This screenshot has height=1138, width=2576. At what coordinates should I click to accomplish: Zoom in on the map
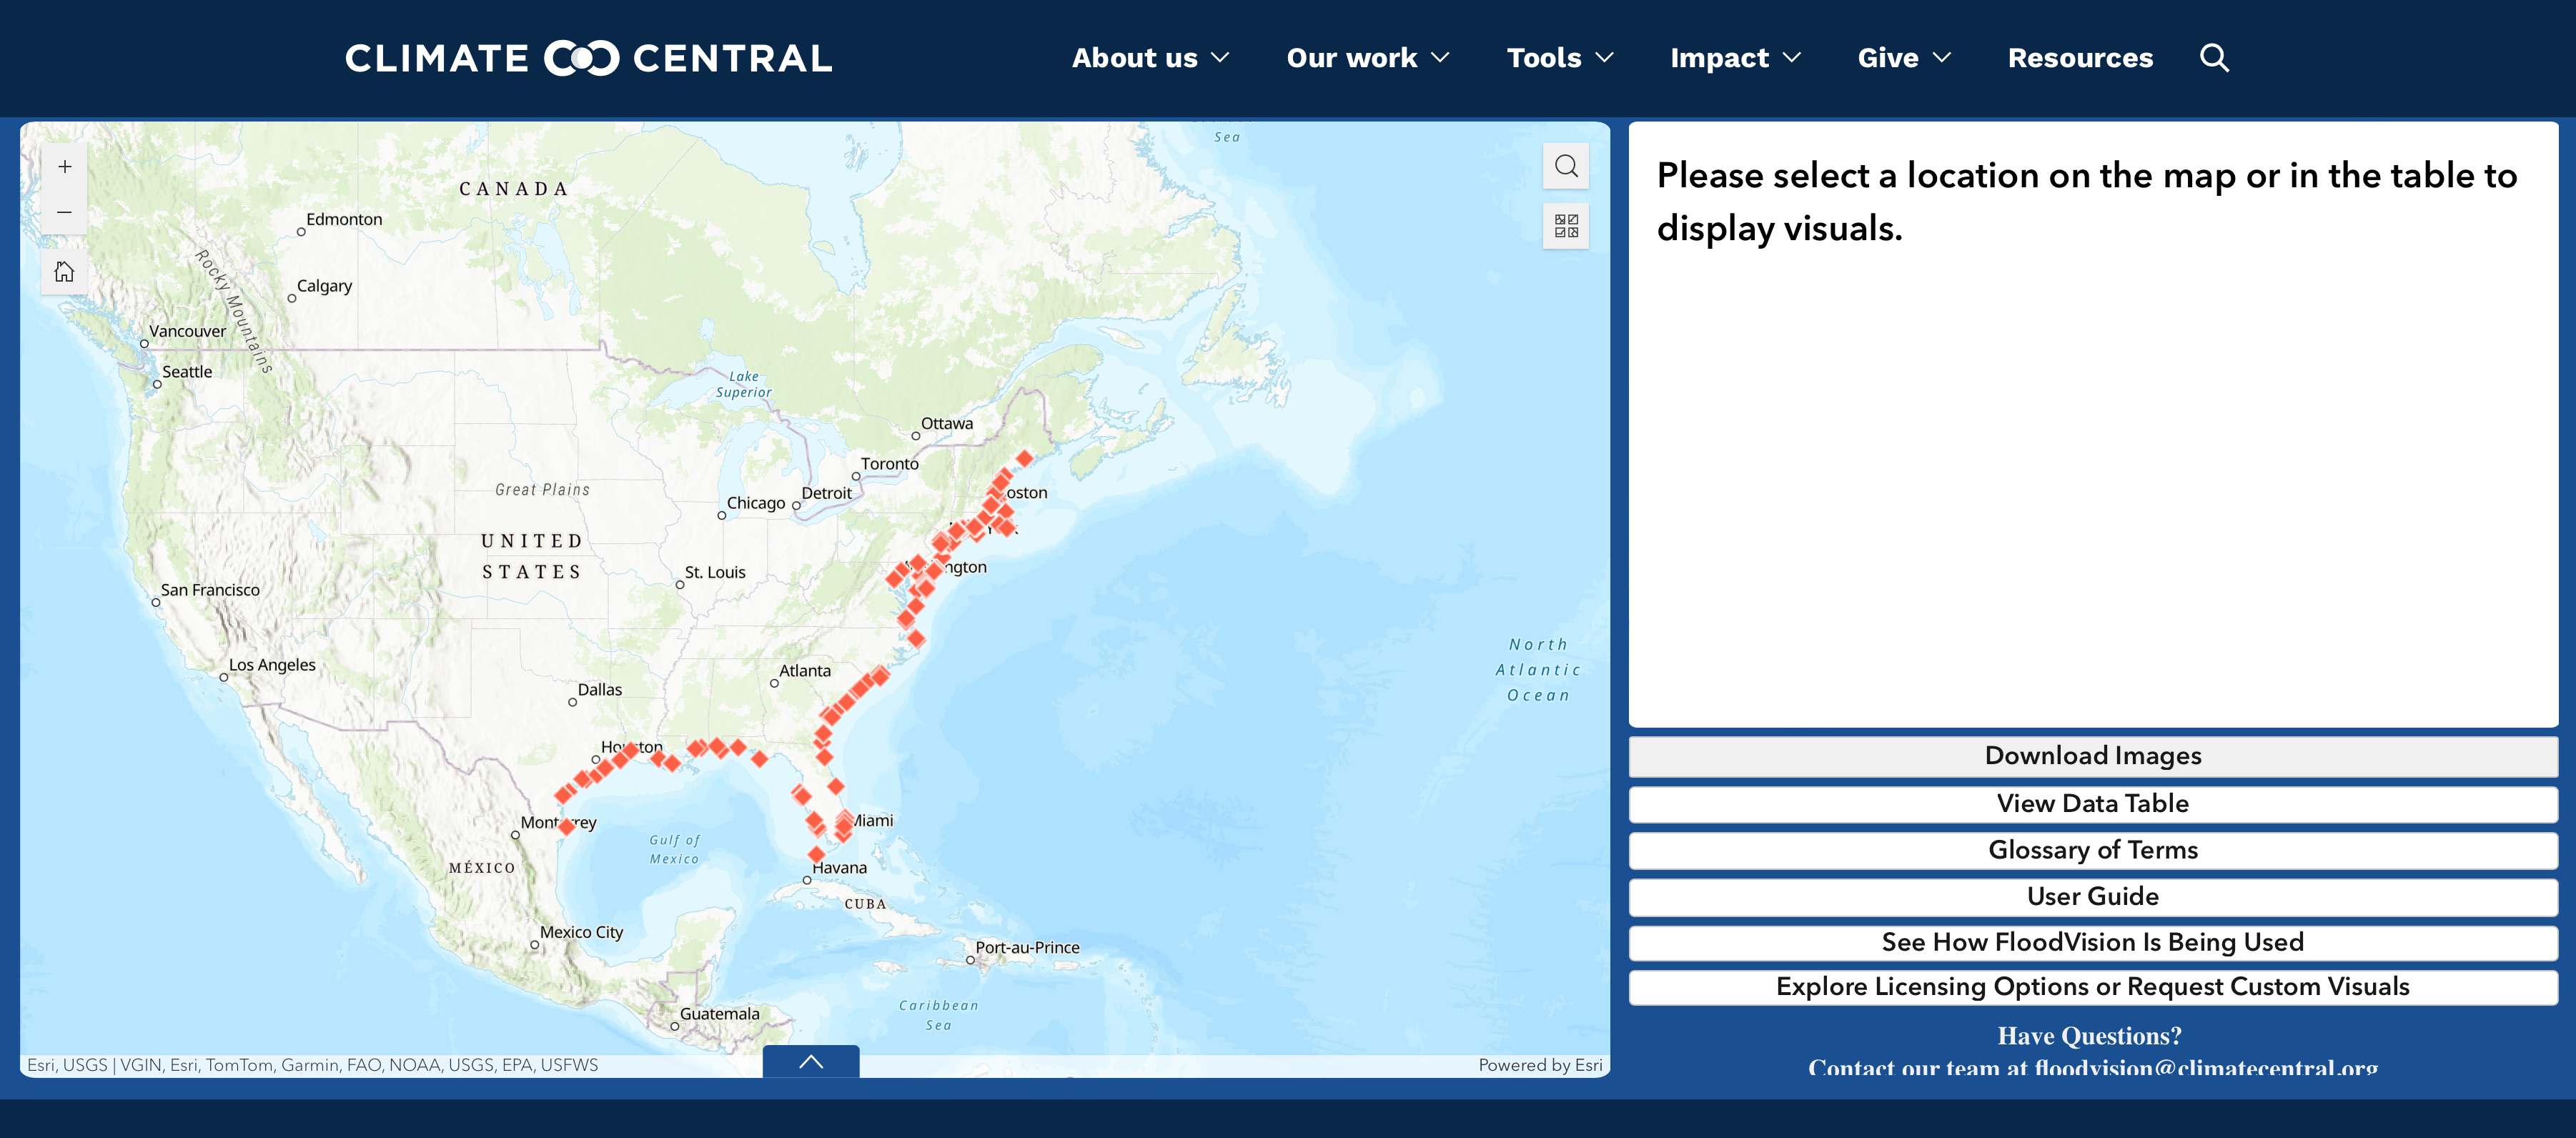pyautogui.click(x=64, y=167)
